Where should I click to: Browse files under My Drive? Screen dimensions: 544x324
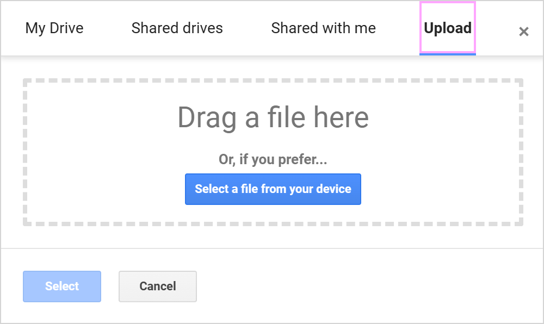pos(54,28)
